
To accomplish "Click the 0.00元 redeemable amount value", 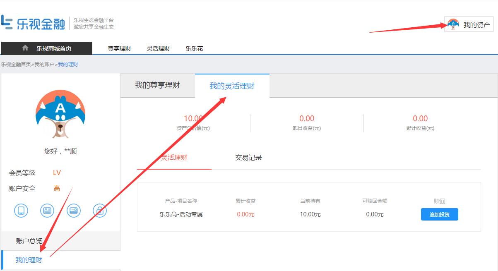I will tap(375, 214).
